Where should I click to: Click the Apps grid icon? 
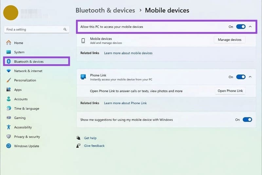pyautogui.click(x=9, y=89)
